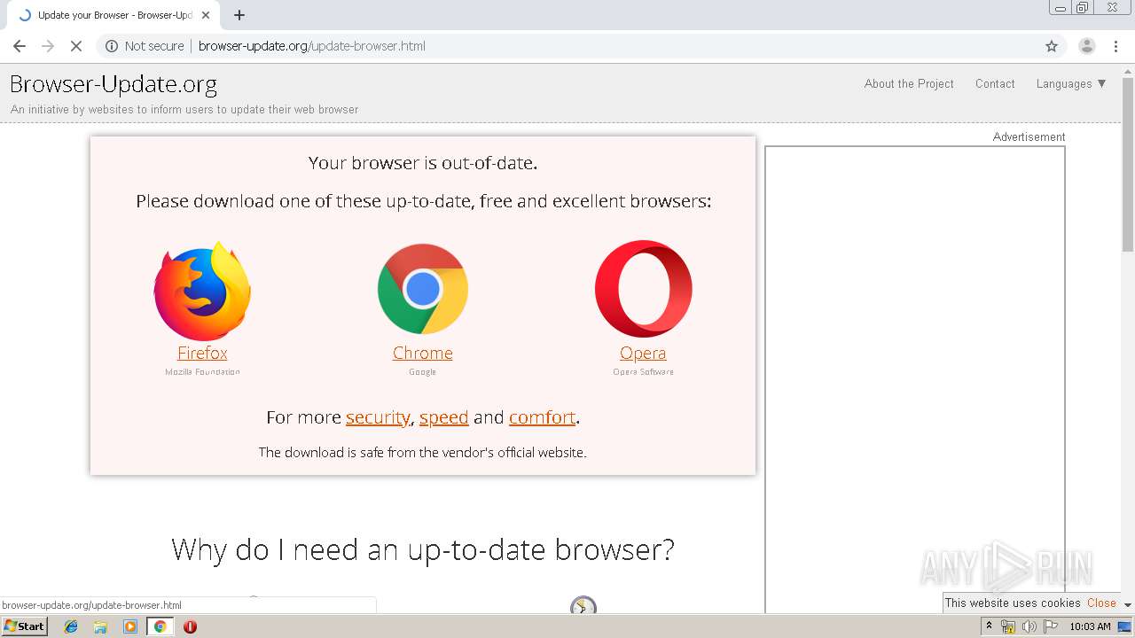Close the cookie notice
Viewport: 1135px width, 638px height.
tap(1101, 603)
